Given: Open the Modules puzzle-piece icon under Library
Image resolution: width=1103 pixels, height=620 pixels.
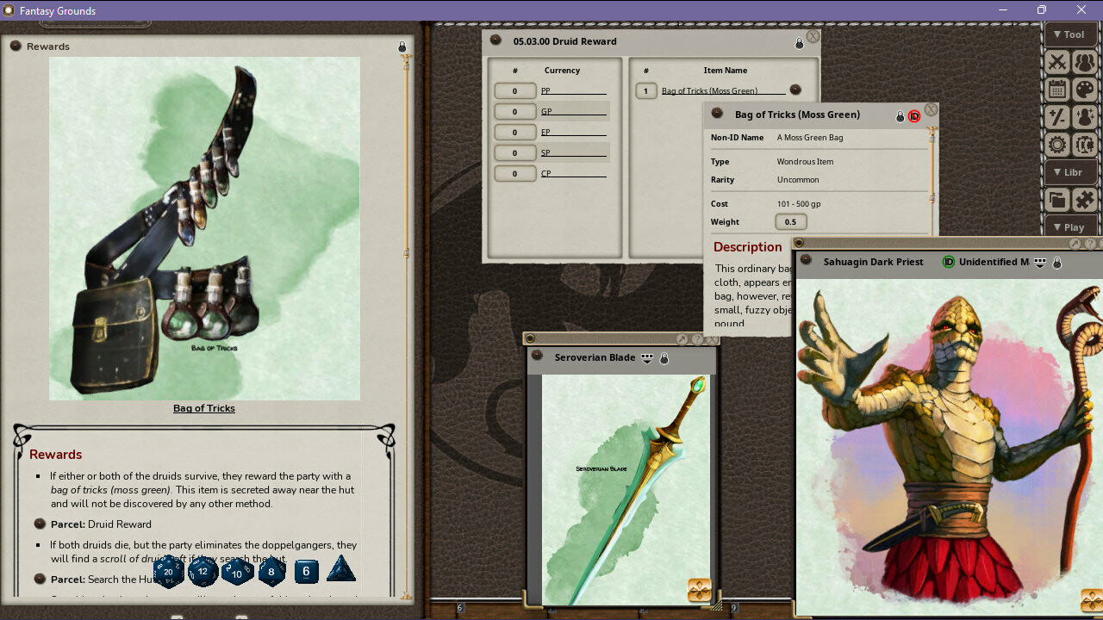Looking at the screenshot, I should coord(1084,199).
